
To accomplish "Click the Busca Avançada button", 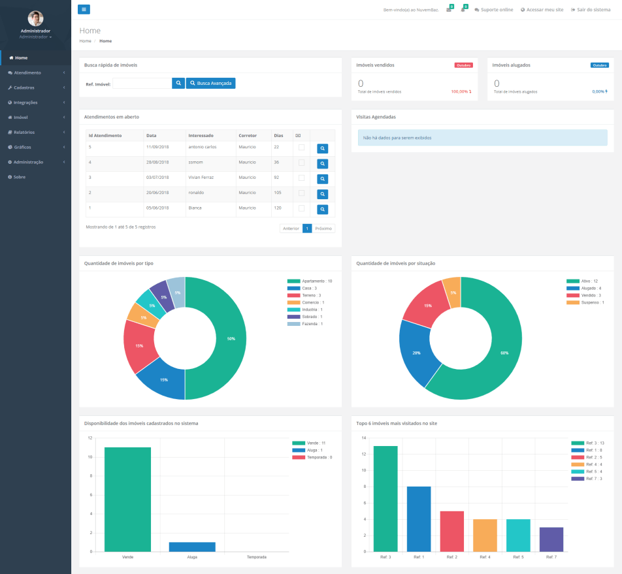I will [210, 84].
